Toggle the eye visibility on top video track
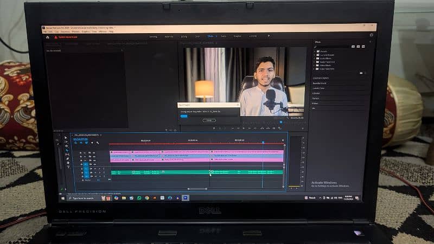 (x=94, y=153)
